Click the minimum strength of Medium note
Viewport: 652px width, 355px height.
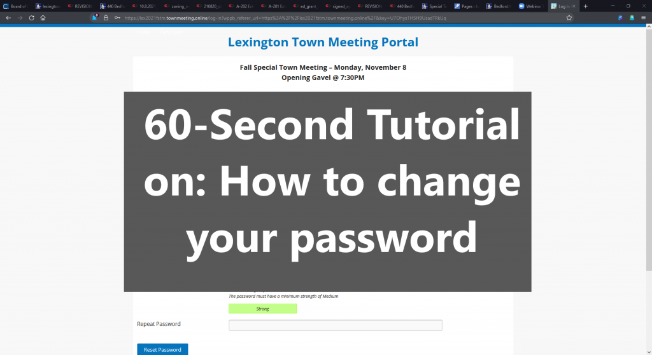point(283,296)
